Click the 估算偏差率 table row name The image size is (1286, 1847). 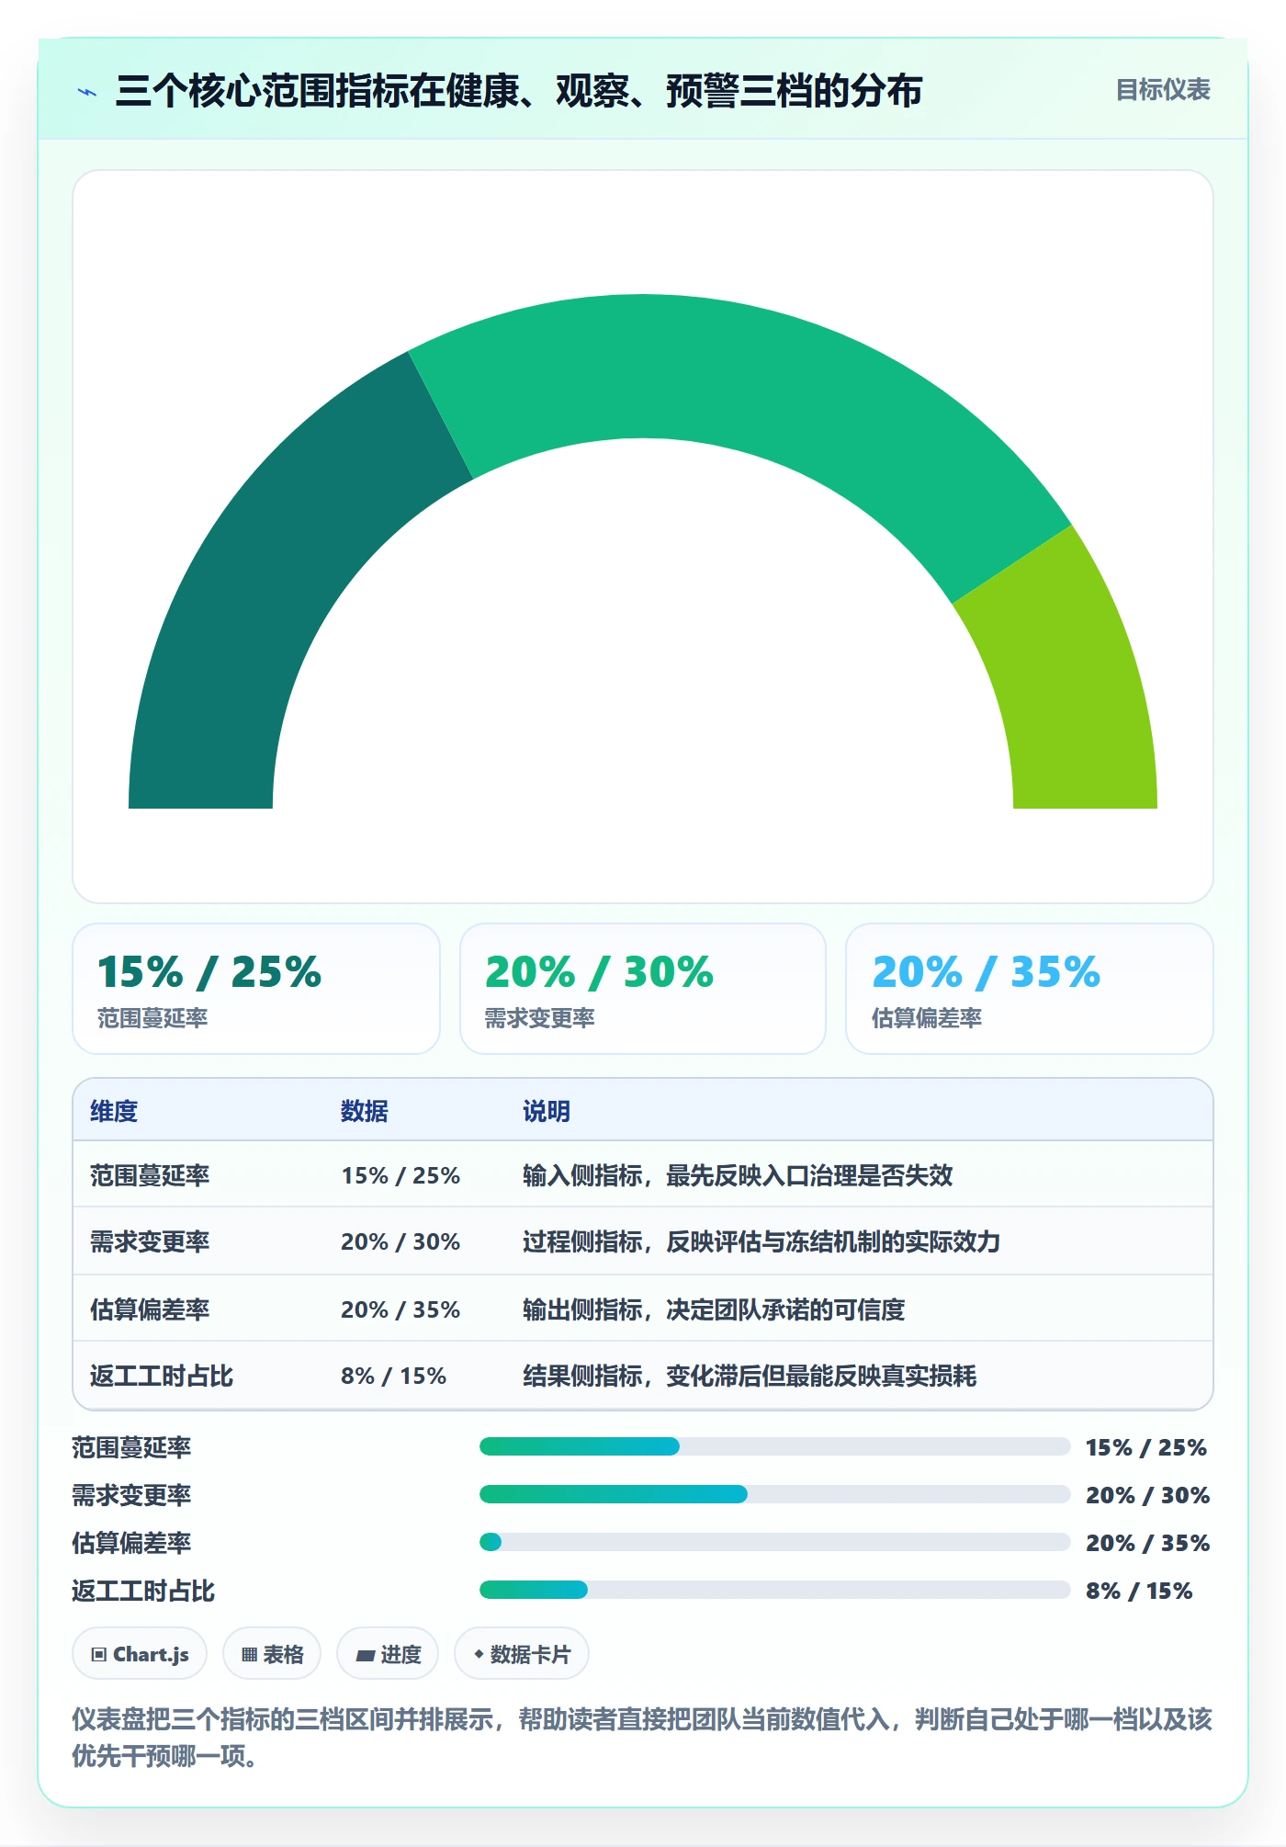(150, 1309)
